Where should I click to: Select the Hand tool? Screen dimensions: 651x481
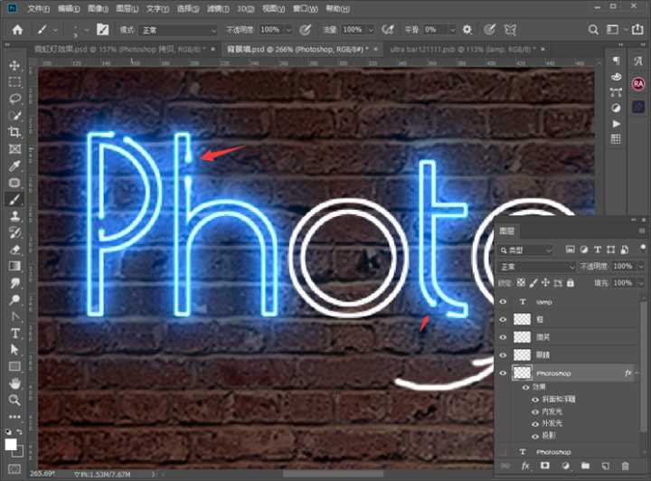14,383
